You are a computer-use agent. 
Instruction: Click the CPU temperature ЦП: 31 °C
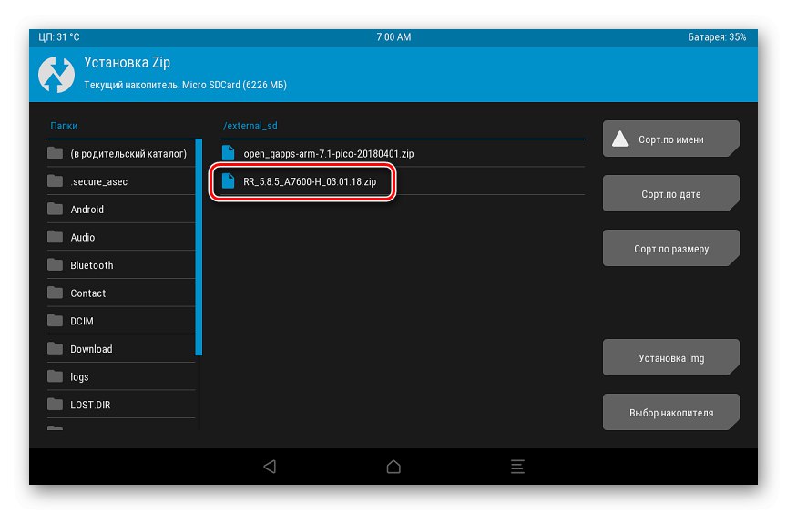click(x=58, y=37)
